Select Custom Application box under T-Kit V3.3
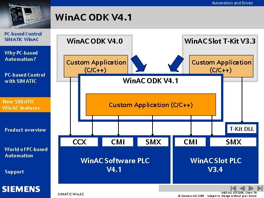 click(221, 66)
